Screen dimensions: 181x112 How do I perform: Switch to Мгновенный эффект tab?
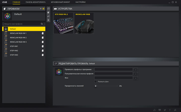click(x=61, y=2)
